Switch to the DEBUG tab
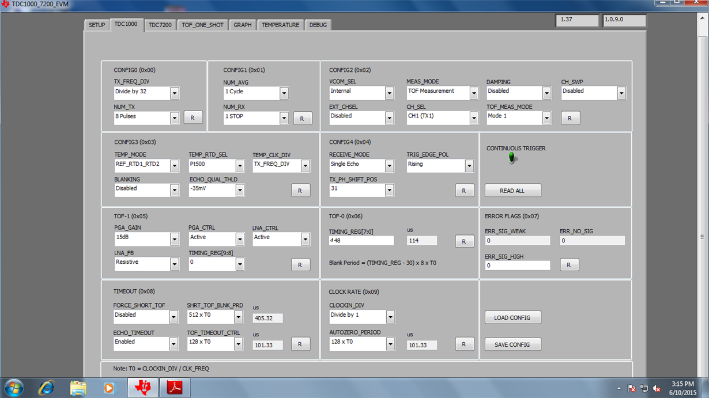709x398 pixels. point(318,25)
